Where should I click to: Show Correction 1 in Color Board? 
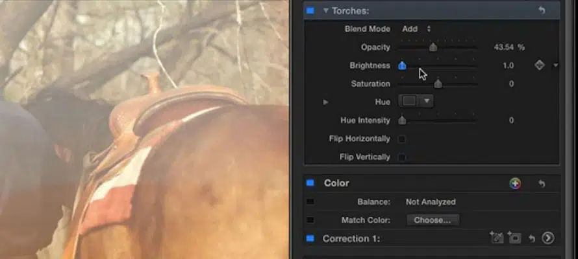tap(547, 238)
